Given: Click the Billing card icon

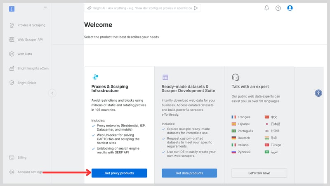Looking at the screenshot, I should [x=12, y=157].
